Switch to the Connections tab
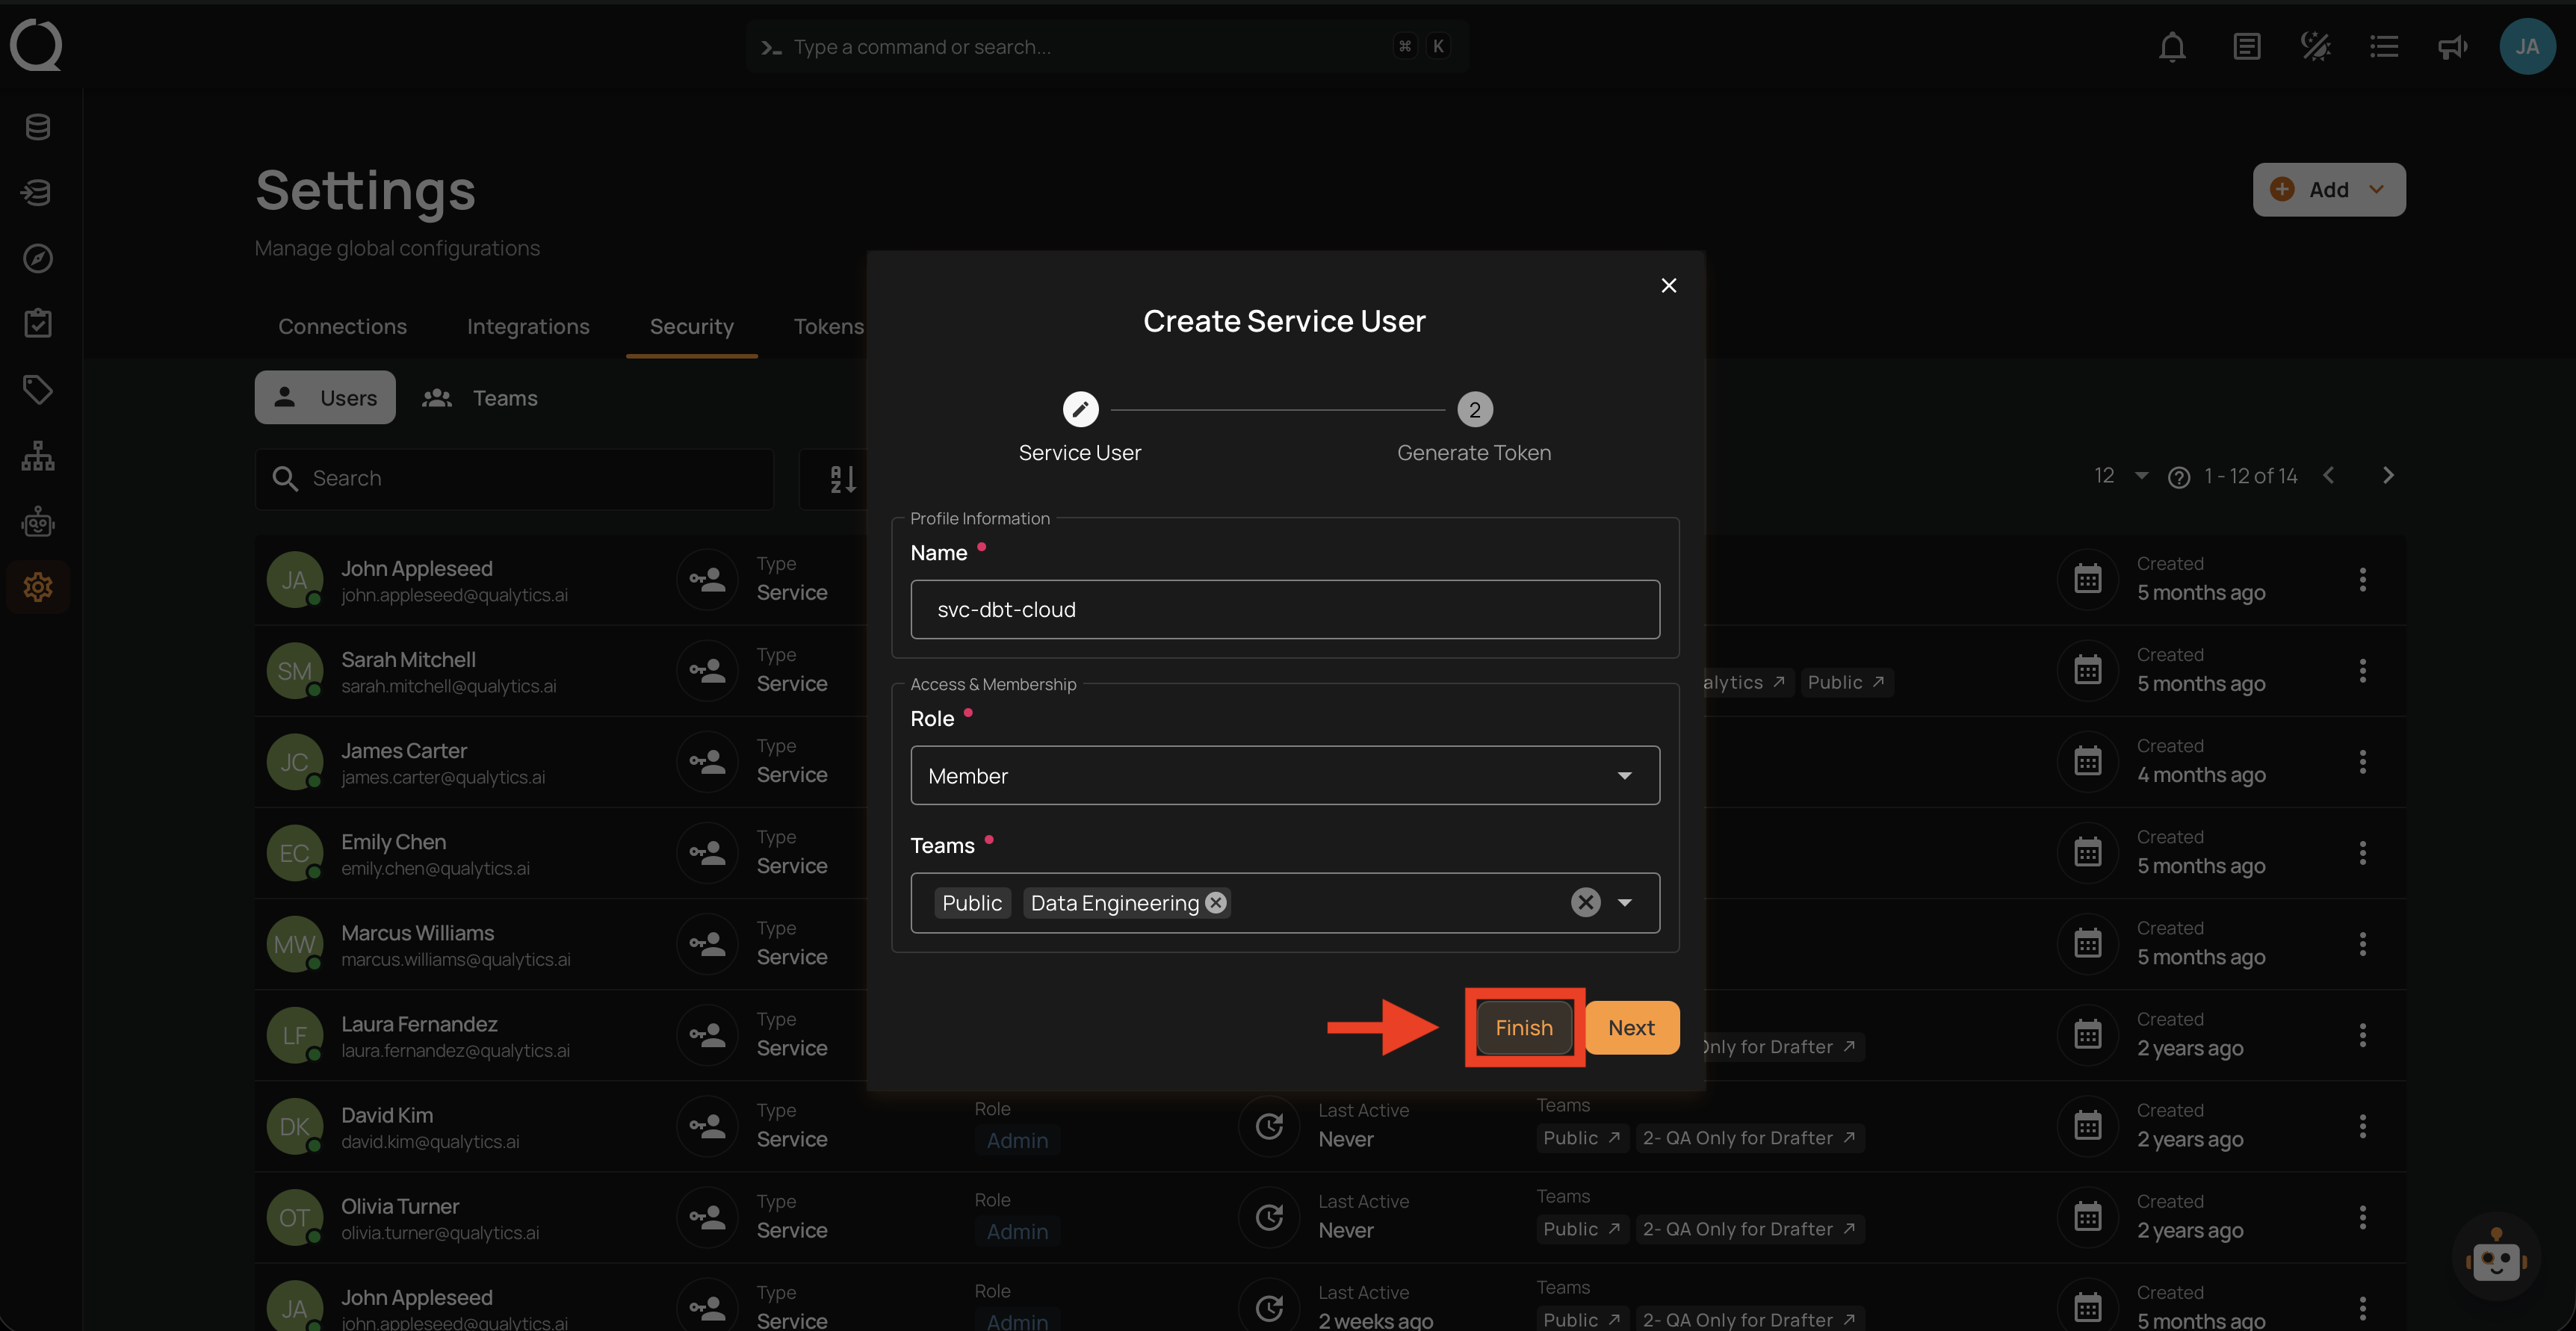2576x1331 pixels. 342,327
